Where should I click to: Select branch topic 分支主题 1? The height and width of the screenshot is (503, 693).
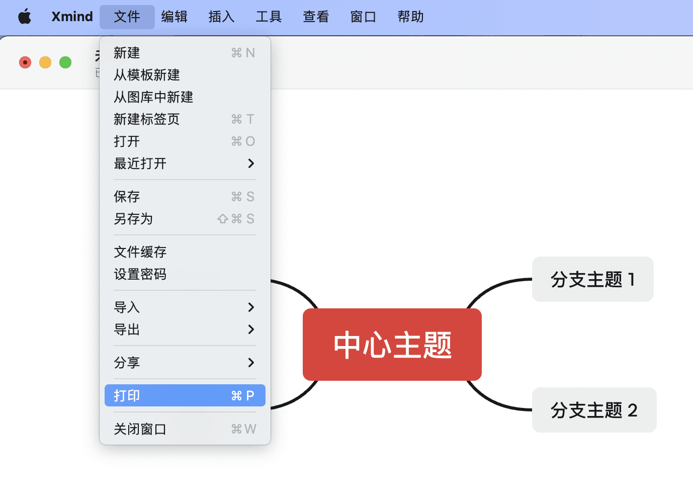click(592, 279)
